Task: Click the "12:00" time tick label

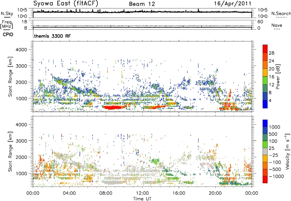Action: pos(142,193)
